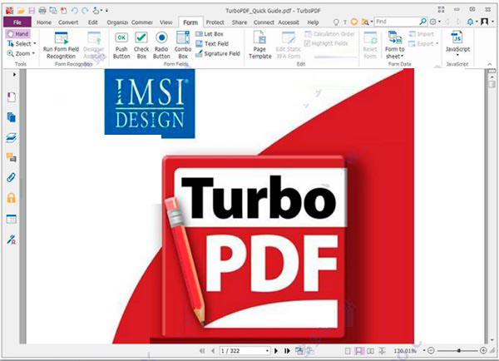Open the Pages thumbnails panel
The image size is (499, 361).
[12, 117]
